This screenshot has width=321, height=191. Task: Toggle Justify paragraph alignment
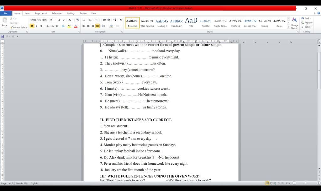97,26
